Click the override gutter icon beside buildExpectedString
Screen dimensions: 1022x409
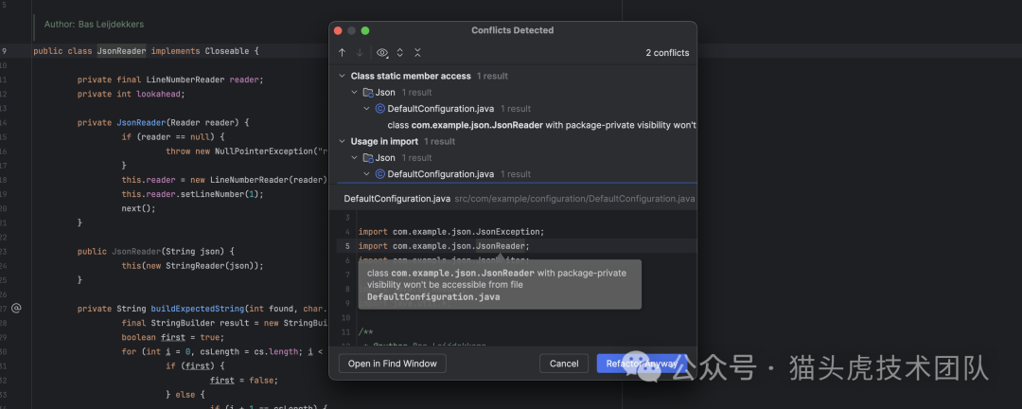coord(16,308)
